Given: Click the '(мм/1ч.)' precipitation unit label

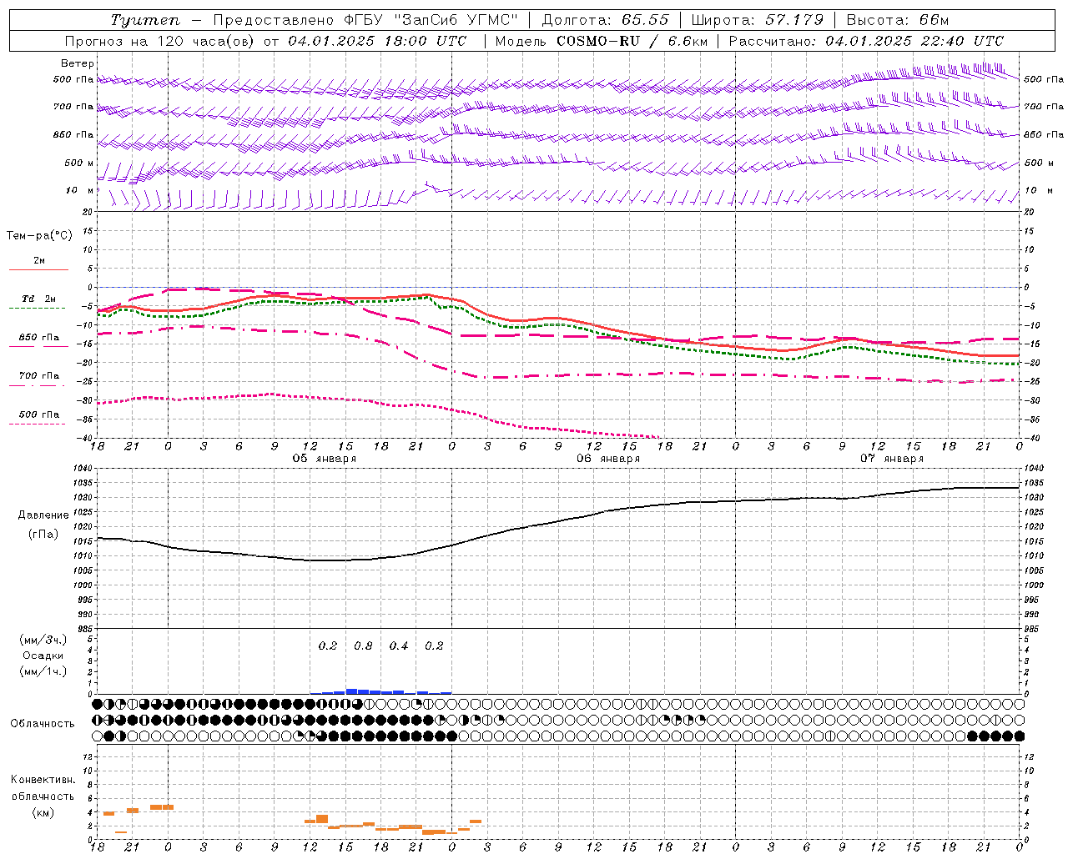Looking at the screenshot, I should [x=43, y=671].
